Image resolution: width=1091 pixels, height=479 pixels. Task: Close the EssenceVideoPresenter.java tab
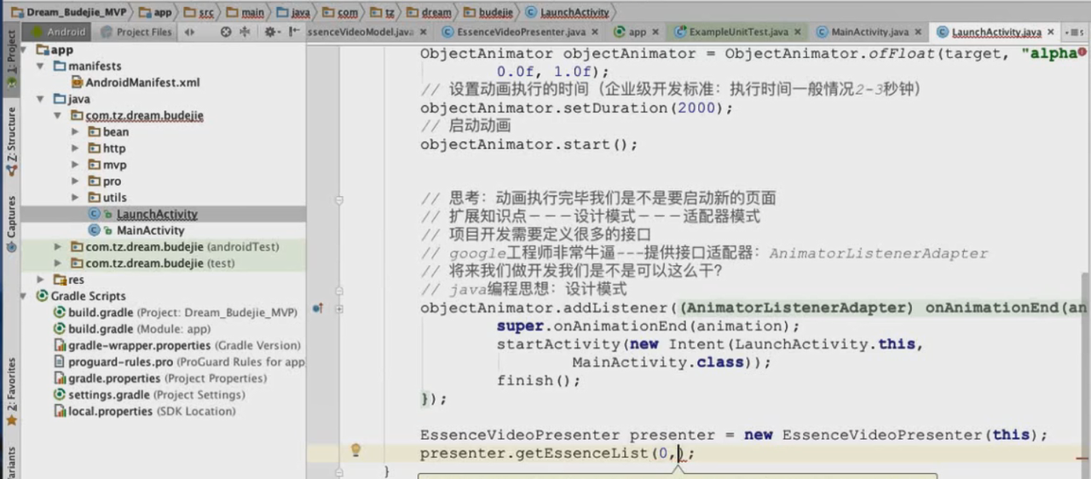click(597, 32)
